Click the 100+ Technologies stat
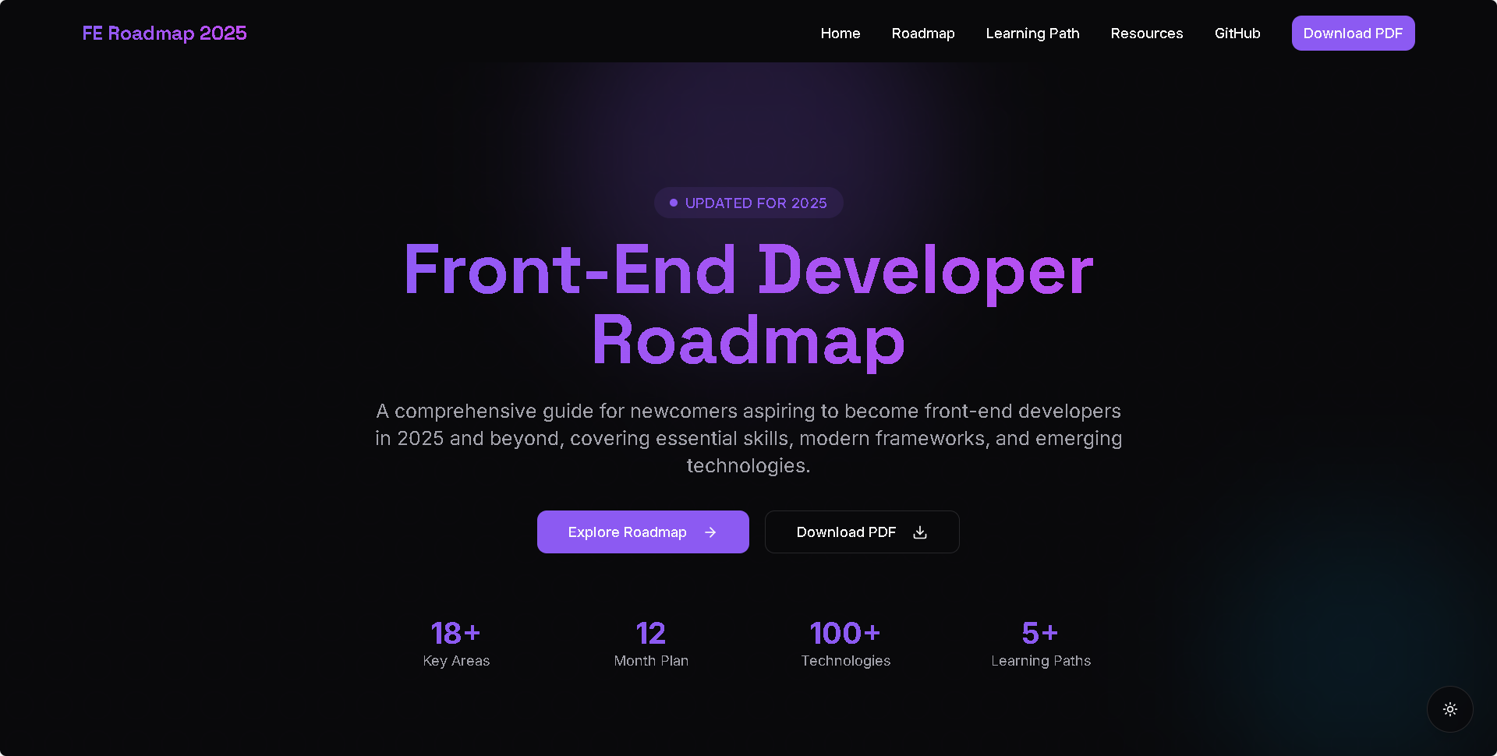The width and height of the screenshot is (1497, 756). pyautogui.click(x=846, y=643)
